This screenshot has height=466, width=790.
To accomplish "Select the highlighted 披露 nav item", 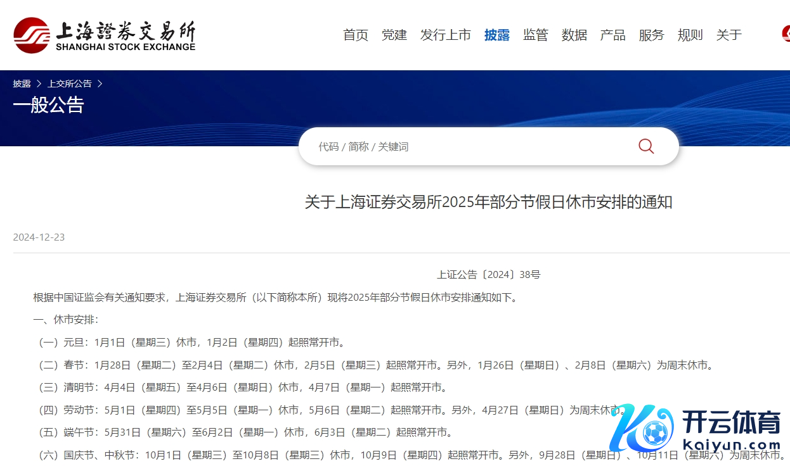I will 497,35.
